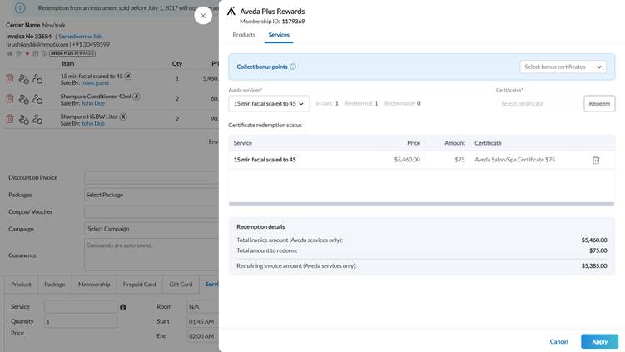The height and width of the screenshot is (352, 625).
Task: Switch to the Products tab
Action: (244, 35)
